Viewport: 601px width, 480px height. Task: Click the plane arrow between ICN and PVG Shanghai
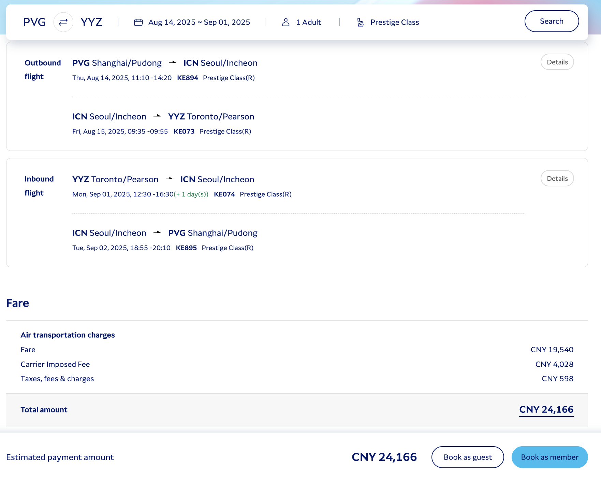pos(157,232)
